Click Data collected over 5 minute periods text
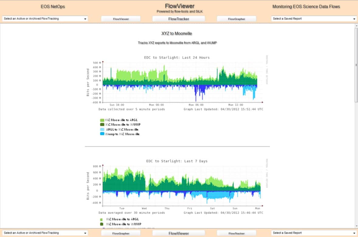Screen dimensions: 358x237 coord(131,109)
